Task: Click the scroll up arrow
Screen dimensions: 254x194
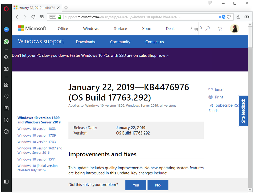Action: point(250,24)
